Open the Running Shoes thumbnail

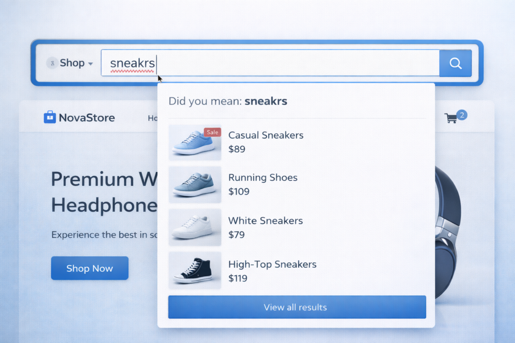195,185
